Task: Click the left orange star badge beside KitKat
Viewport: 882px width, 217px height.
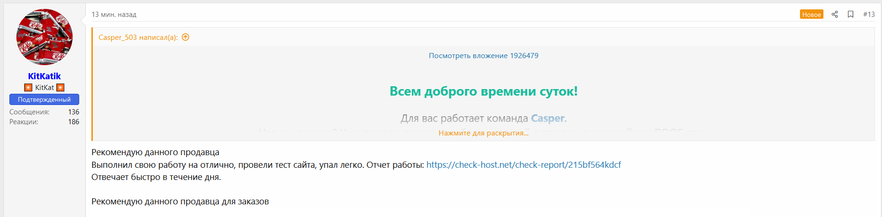Action: [x=28, y=88]
